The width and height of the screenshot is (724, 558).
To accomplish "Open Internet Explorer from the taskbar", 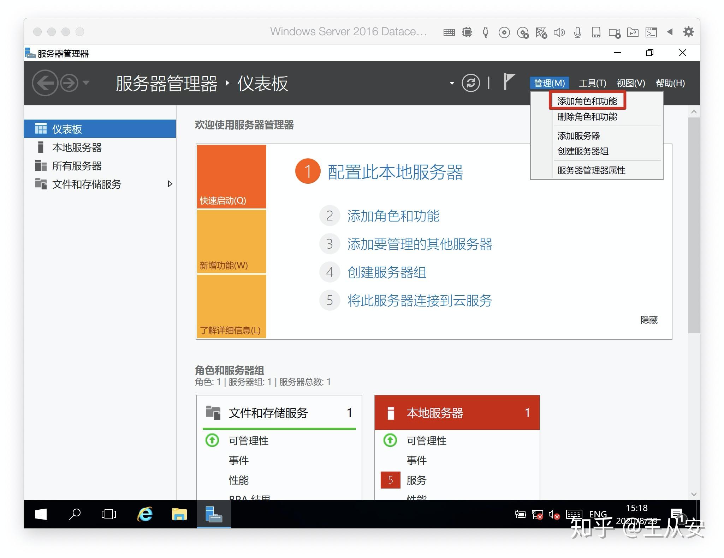I will [145, 515].
